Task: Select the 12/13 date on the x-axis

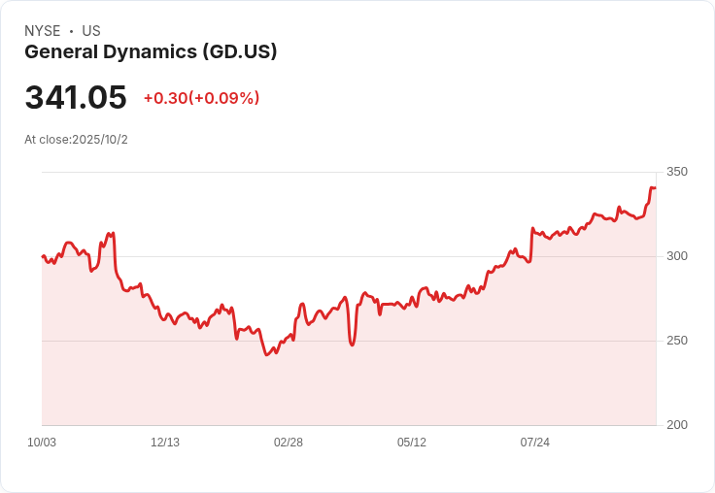Action: pyautogui.click(x=165, y=443)
